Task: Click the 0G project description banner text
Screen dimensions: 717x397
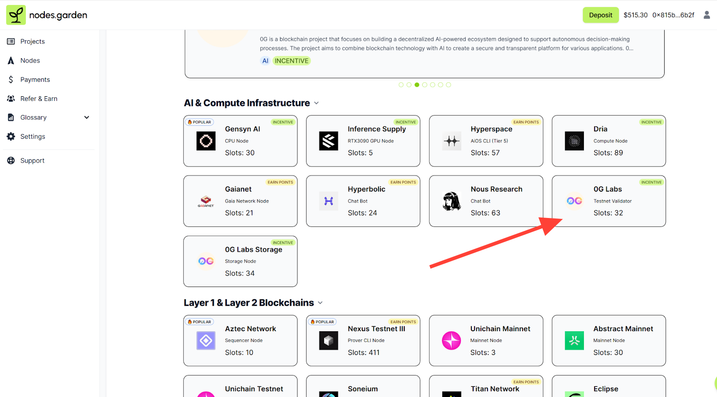Action: [446, 44]
